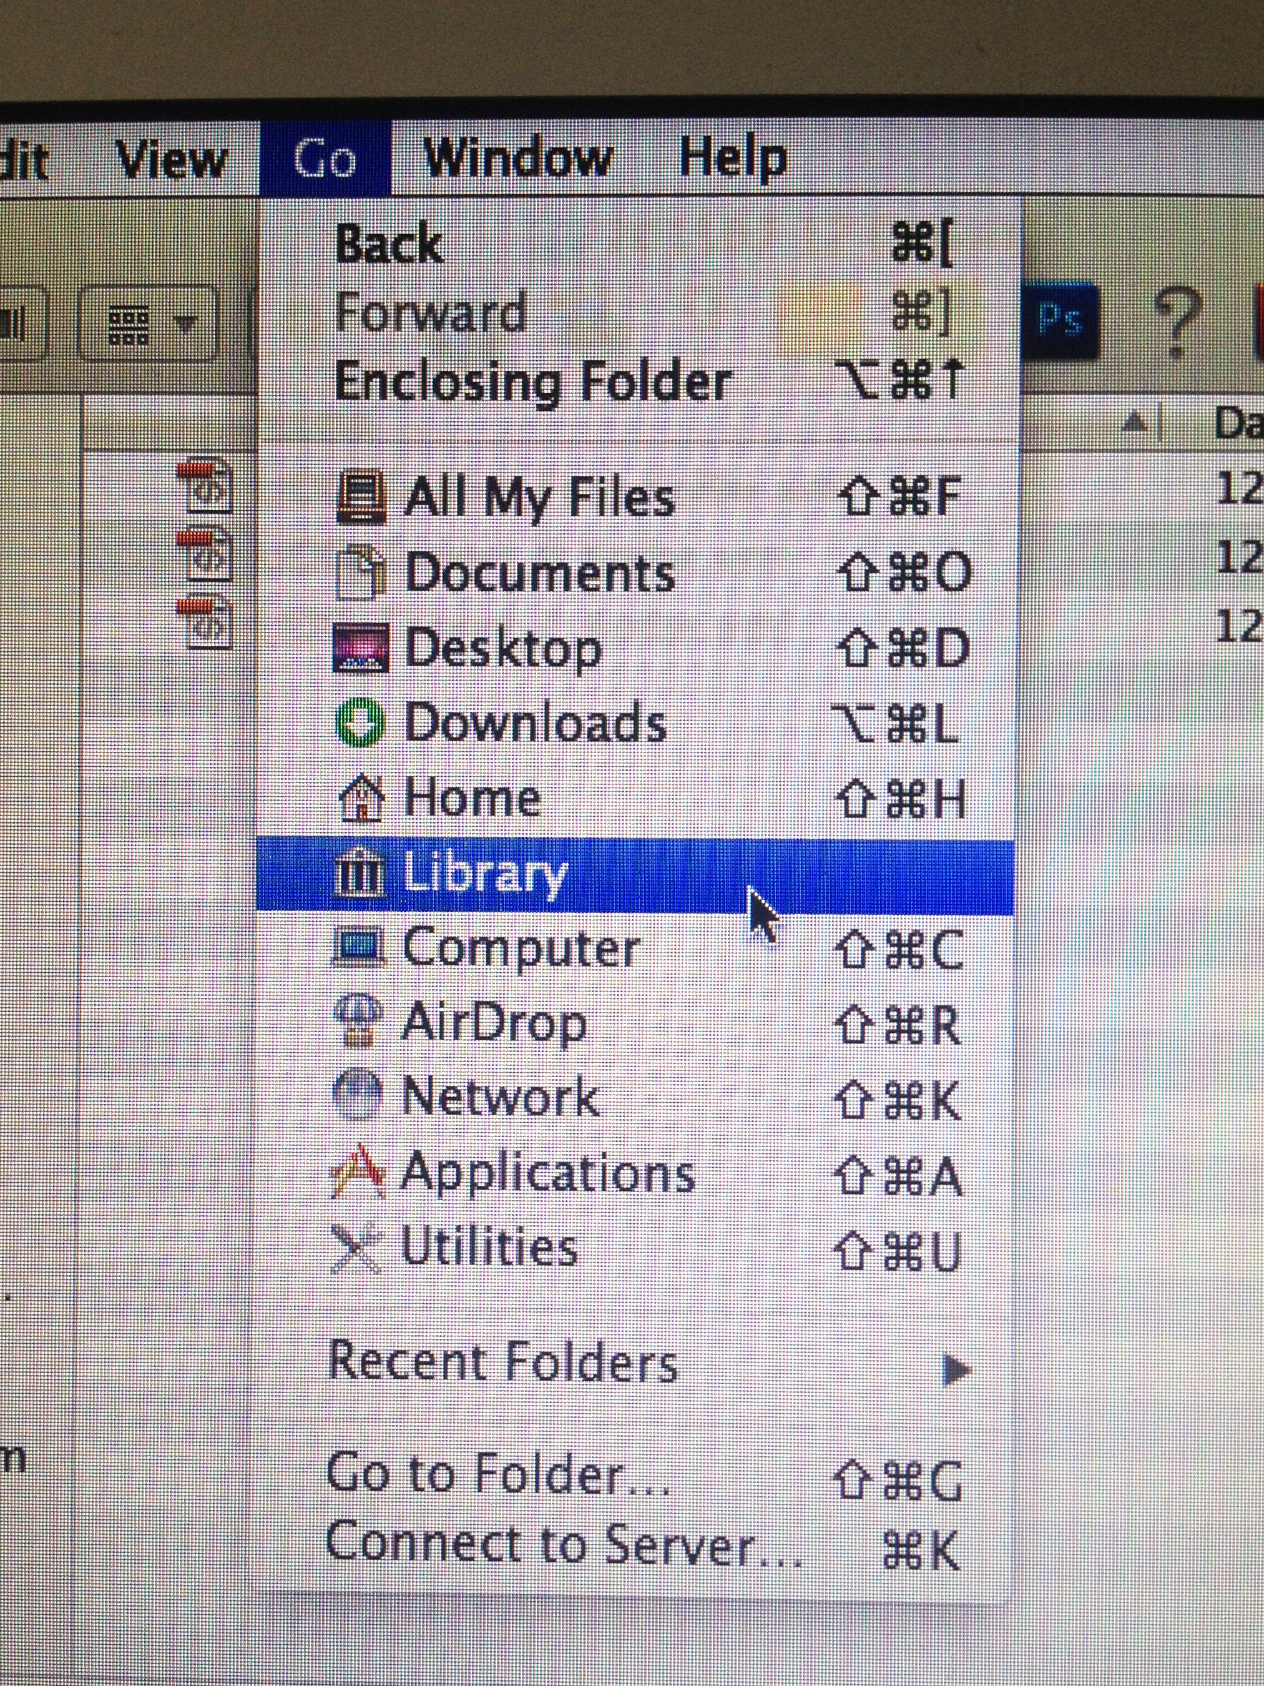Click the Network globe icon
The image size is (1264, 1686).
point(356,1097)
